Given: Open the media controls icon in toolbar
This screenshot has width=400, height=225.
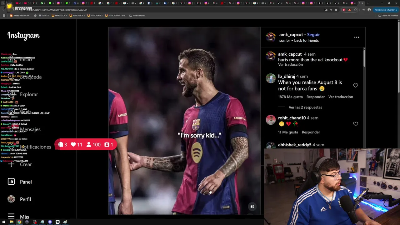Looking at the screenshot, I should click(x=363, y=10).
